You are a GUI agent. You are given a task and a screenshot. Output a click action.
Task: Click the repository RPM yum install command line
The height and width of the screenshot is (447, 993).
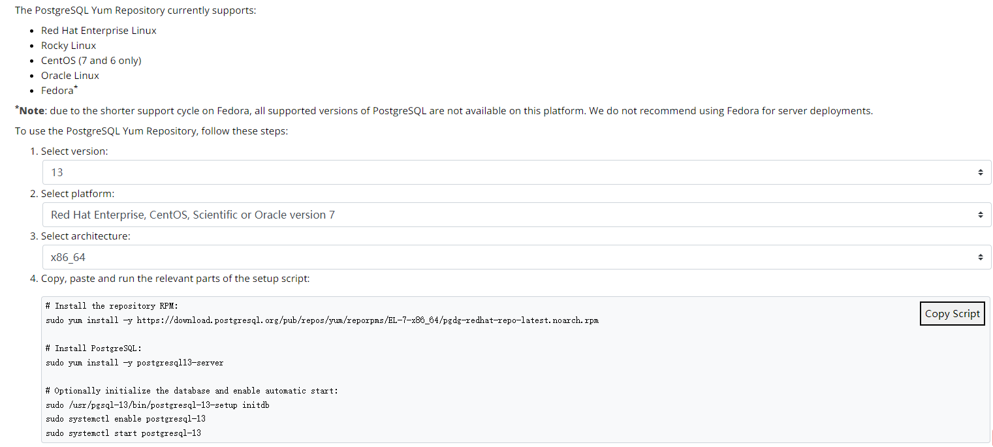pyautogui.click(x=322, y=320)
